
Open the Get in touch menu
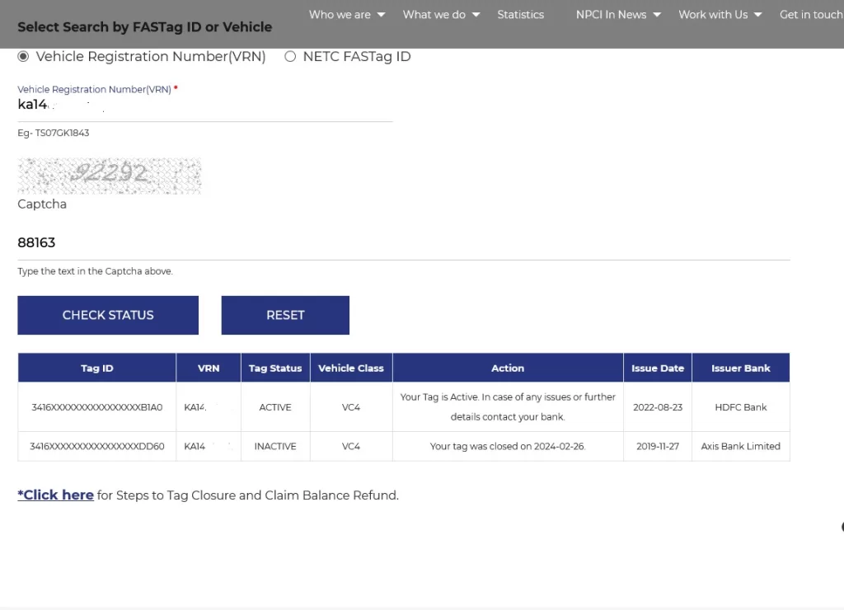811,14
